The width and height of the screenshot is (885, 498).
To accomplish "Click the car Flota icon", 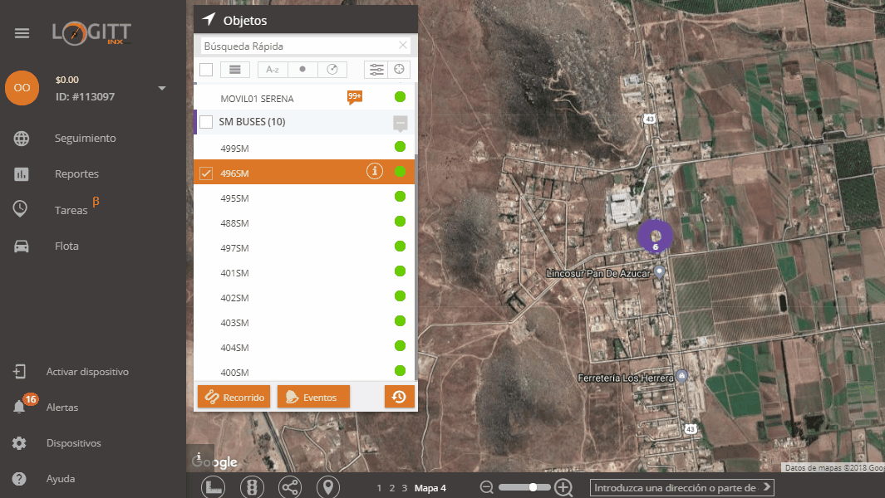I will 22,247.
